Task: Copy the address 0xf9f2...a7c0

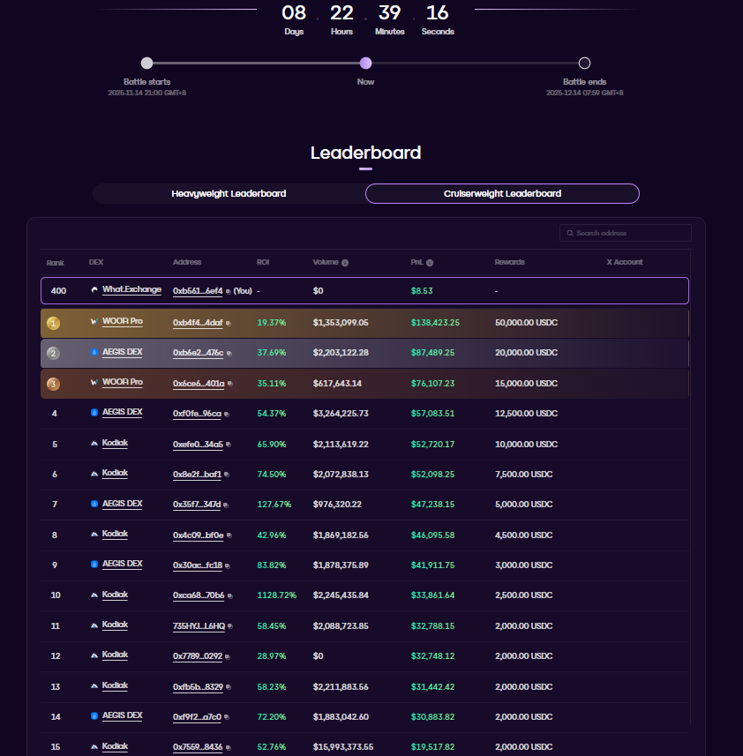Action: (227, 717)
